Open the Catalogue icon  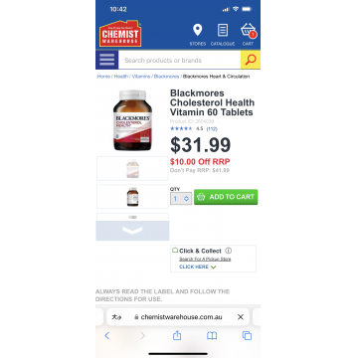[223, 30]
